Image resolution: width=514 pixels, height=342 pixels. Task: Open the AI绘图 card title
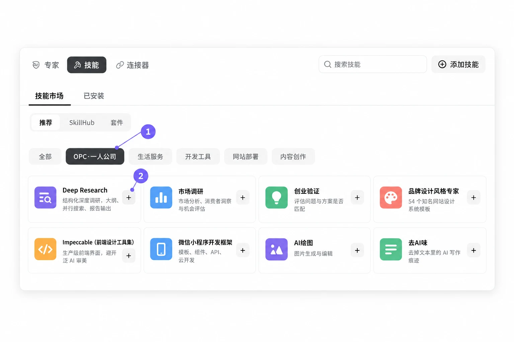[x=304, y=243]
